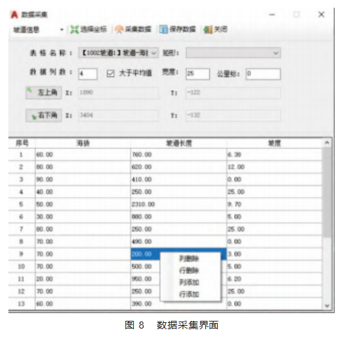Viewport: 346px width, 339px height.
Task: Click the 采集数据 toolbar icon
Action: click(119, 29)
